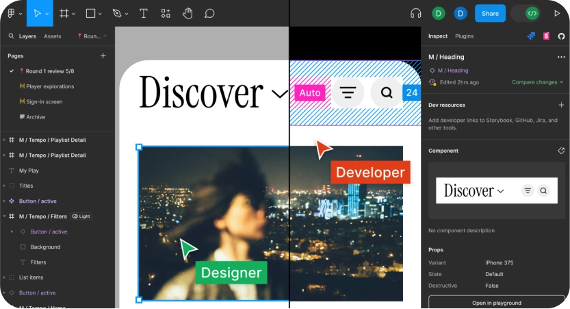
Task: Start audio conversation with headphones icon
Action: pos(415,13)
